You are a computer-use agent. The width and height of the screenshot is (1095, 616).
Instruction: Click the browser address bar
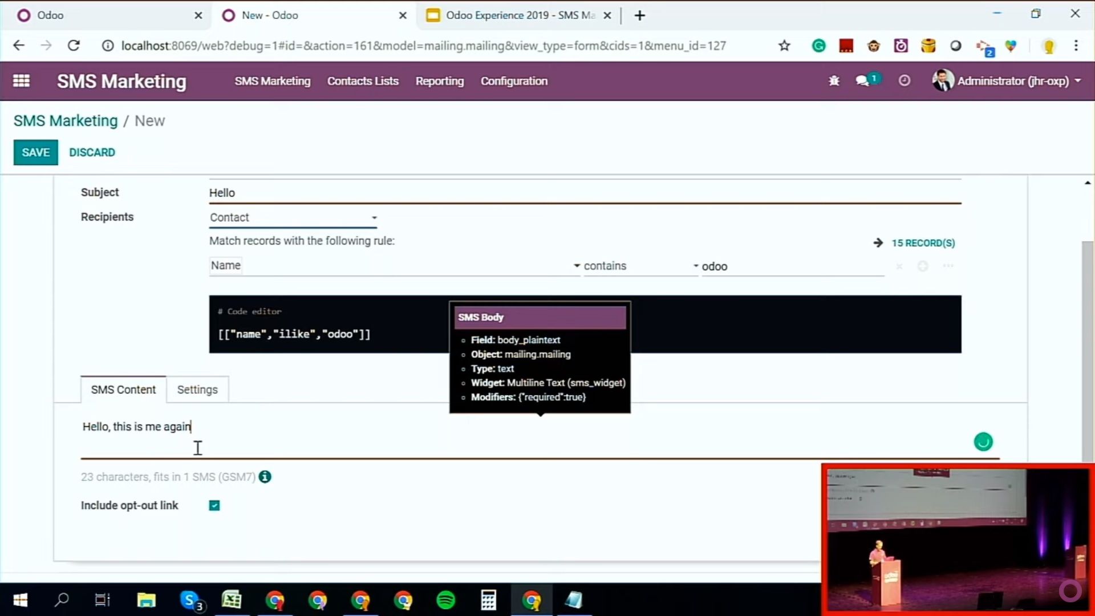click(x=423, y=46)
